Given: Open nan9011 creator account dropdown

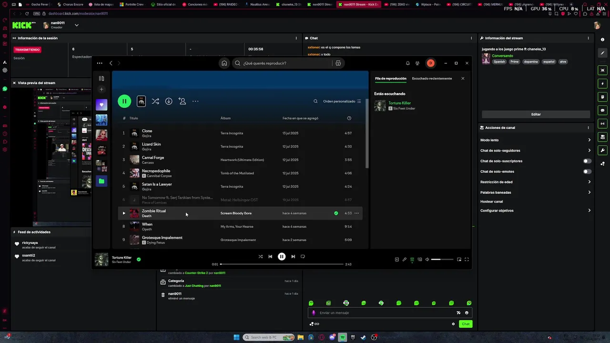Looking at the screenshot, I should 76,25.
